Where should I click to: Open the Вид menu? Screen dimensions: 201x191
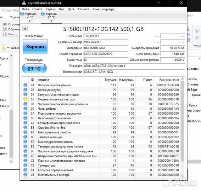coord(62,9)
